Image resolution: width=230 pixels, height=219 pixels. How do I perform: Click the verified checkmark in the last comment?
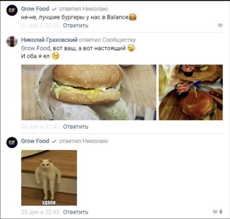click(x=54, y=141)
